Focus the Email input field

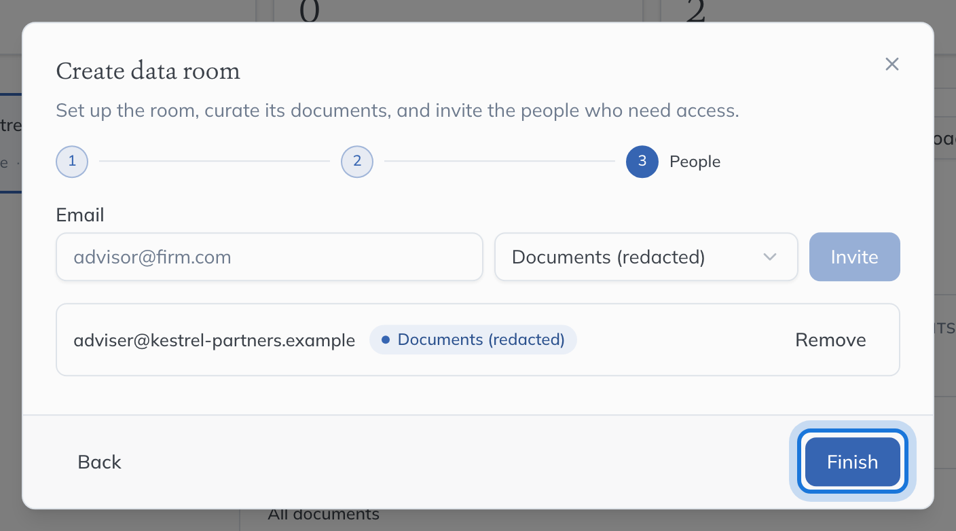pyautogui.click(x=270, y=257)
